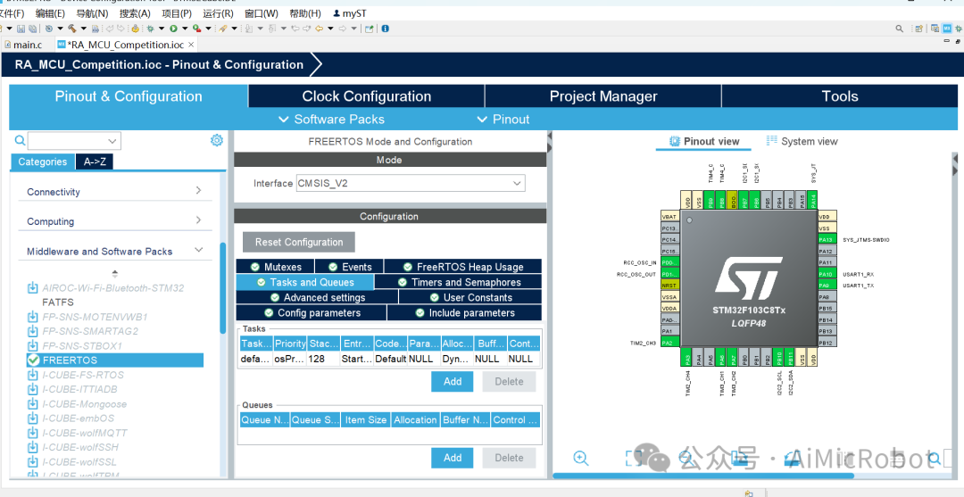Image resolution: width=964 pixels, height=497 pixels.
Task: Switch to System view
Action: [x=802, y=141]
